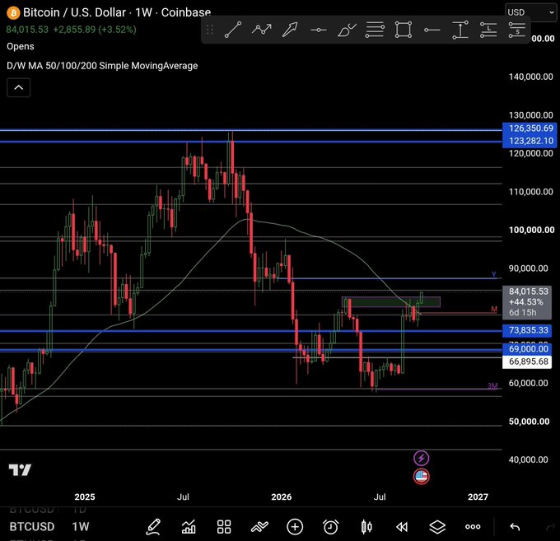Select the price range measure tool

pos(460,30)
